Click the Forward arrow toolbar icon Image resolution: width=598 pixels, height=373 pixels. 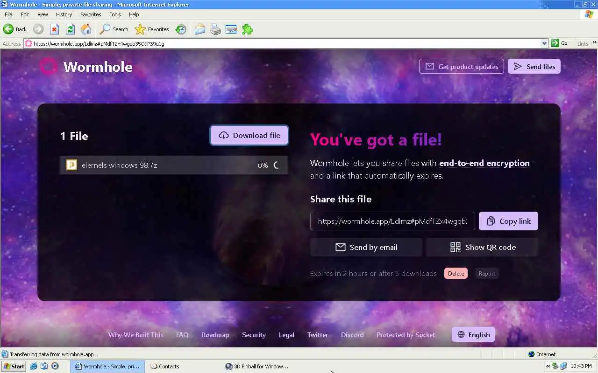[x=38, y=29]
